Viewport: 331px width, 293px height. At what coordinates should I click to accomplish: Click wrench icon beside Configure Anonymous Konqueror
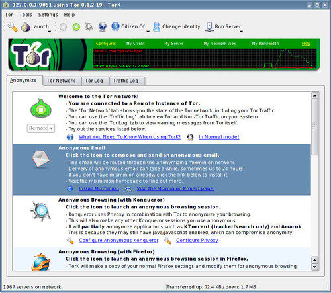pos(70,241)
